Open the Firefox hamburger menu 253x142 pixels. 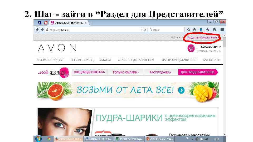pyautogui.click(x=222, y=29)
